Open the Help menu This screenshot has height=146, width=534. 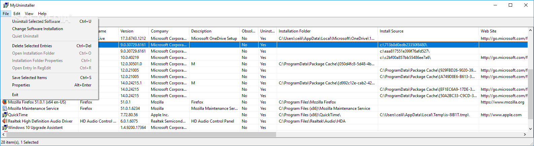42,14
